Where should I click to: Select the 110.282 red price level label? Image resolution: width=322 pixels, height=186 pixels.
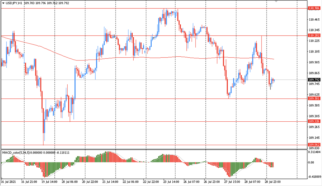pyautogui.click(x=314, y=35)
